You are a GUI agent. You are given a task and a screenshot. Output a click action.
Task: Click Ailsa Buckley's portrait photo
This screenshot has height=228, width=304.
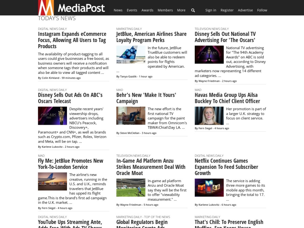tap(209, 116)
